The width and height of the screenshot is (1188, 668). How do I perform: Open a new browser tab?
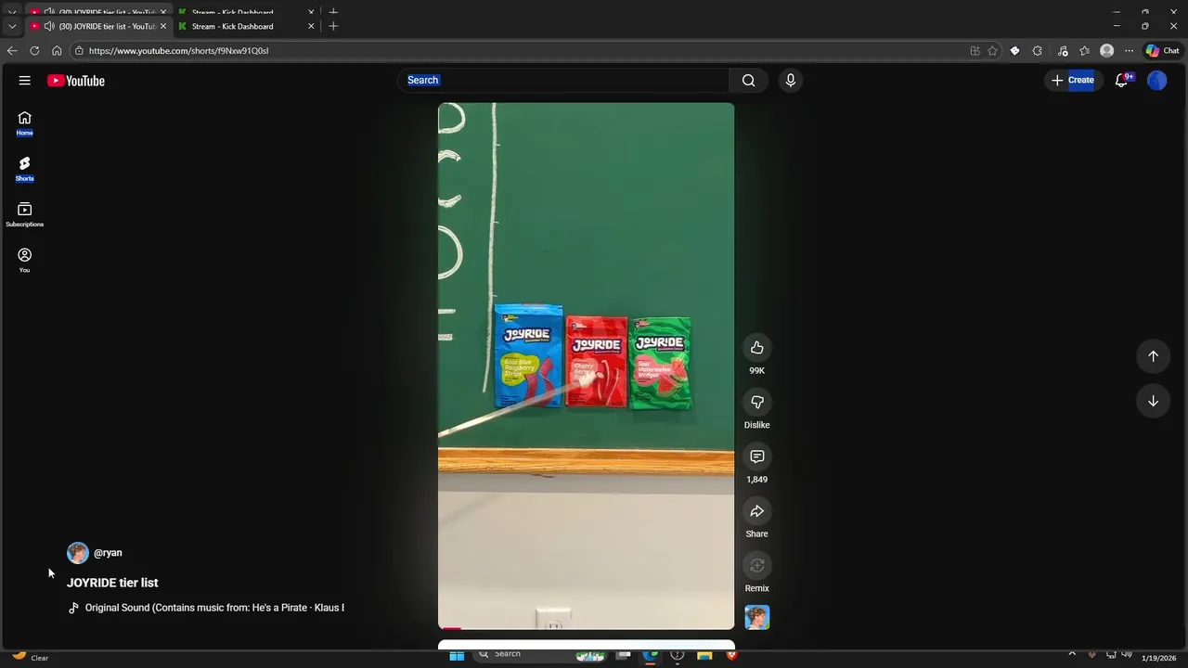(333, 26)
